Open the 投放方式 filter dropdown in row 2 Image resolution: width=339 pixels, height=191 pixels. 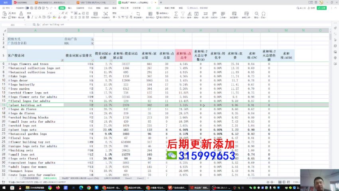pyautogui.click(x=92, y=39)
